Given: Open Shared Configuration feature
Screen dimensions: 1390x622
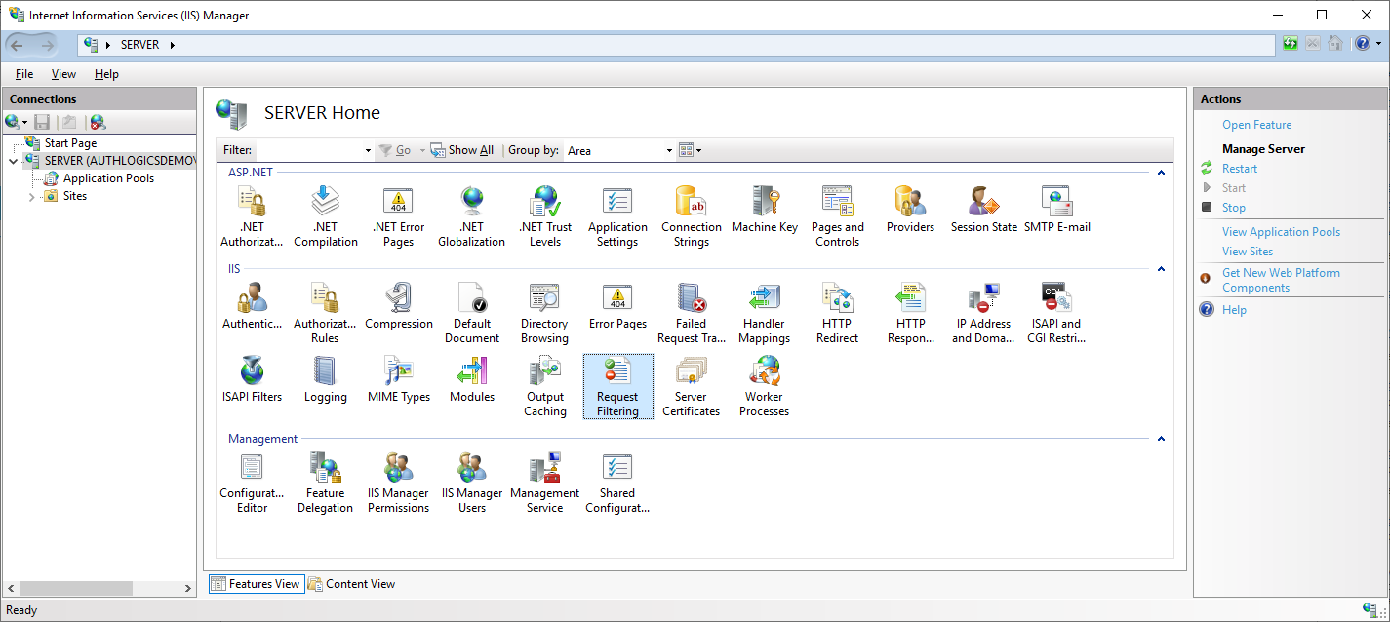Looking at the screenshot, I should coord(617,483).
